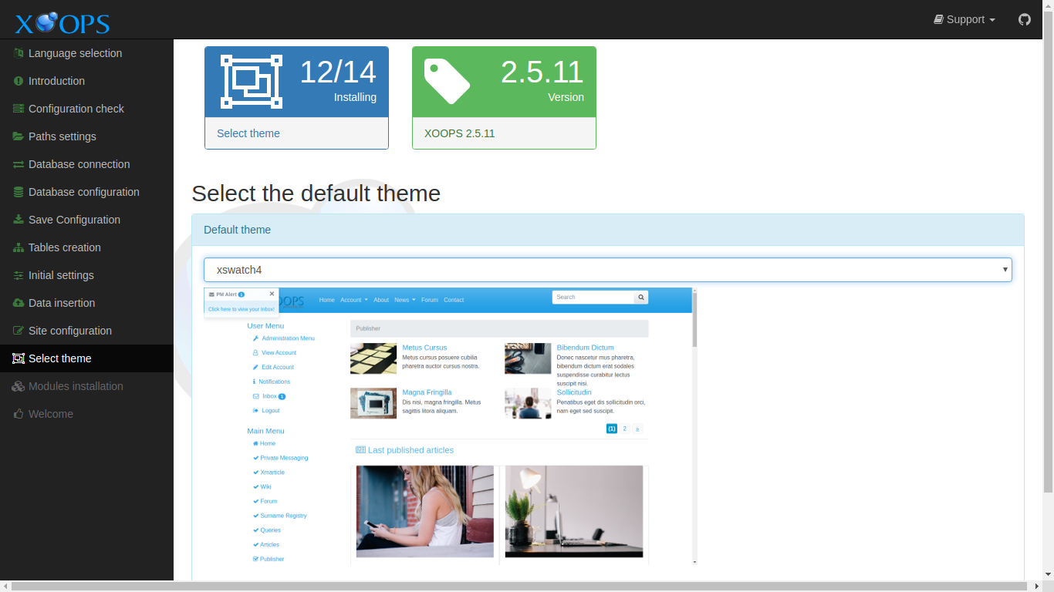Click the 'Click here to view your inbox!' link
The image size is (1054, 592).
241,308
